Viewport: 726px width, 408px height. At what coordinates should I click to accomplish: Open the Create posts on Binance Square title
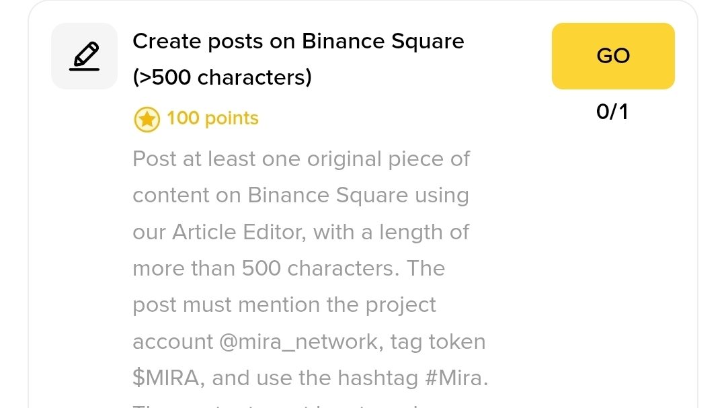[x=298, y=41]
